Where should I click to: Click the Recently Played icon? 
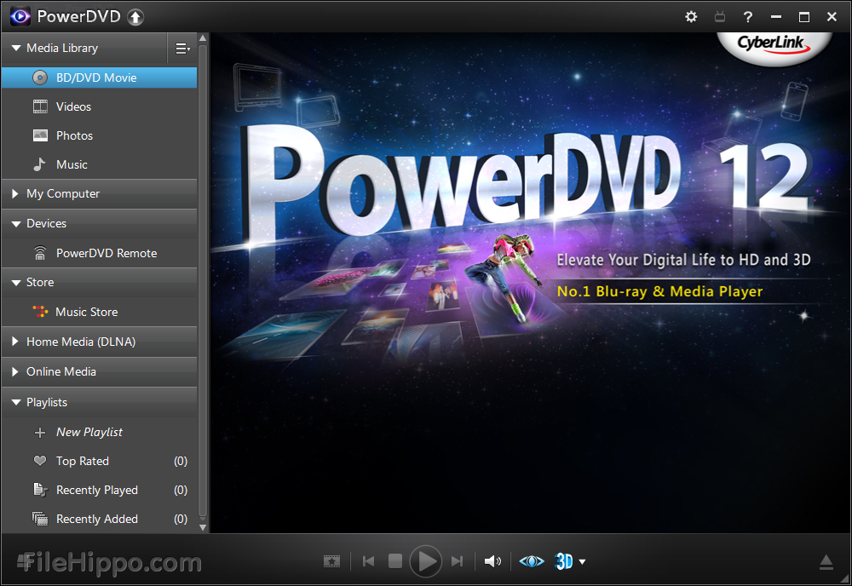point(40,490)
